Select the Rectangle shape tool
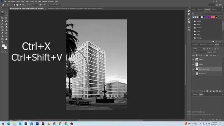The image size is (224, 126). [2, 39]
